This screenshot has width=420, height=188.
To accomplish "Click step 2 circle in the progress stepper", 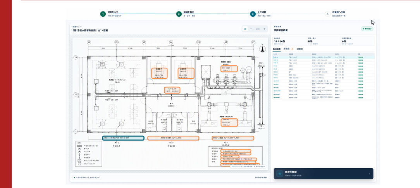I will pyautogui.click(x=179, y=14).
